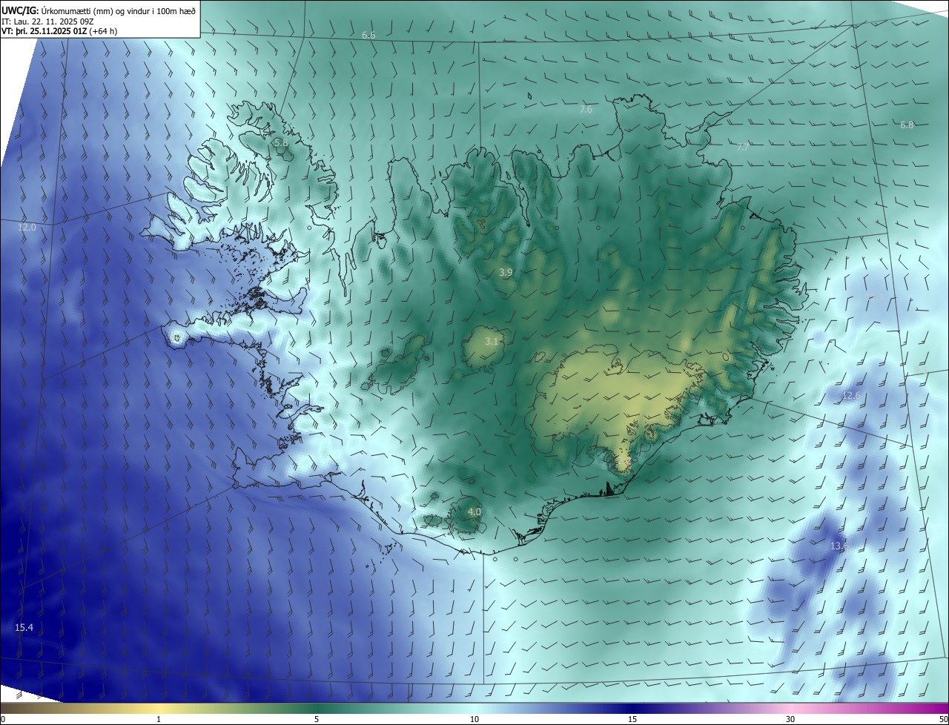Click the 15.4 value label
949x725 pixels.
[24, 628]
